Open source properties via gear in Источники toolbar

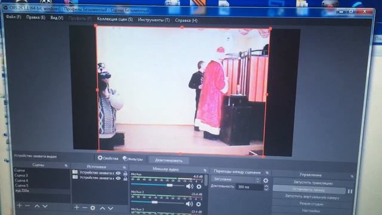click(93, 208)
